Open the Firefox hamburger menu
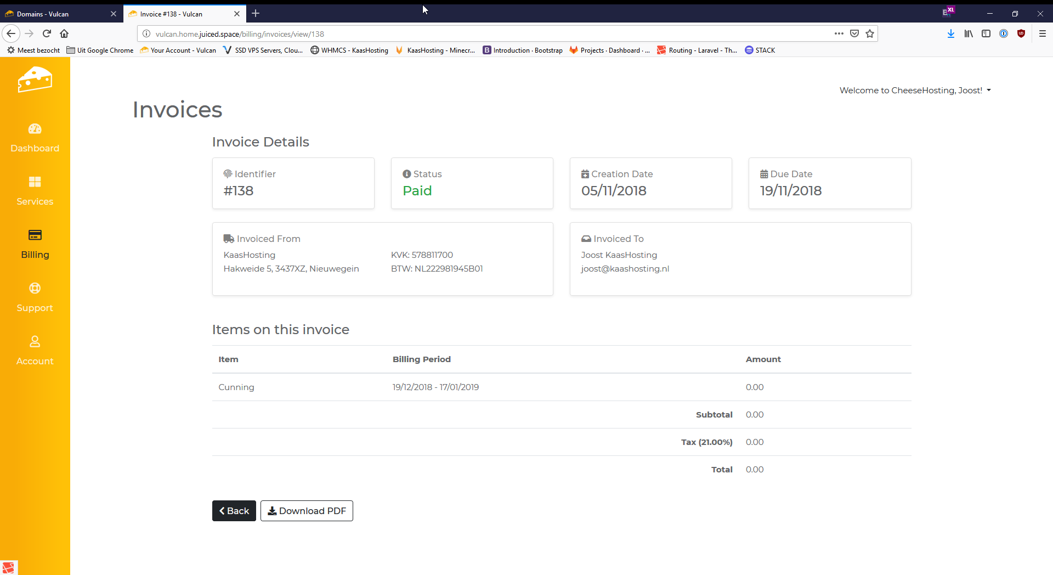Viewport: 1053px width, 575px height. 1043,33
